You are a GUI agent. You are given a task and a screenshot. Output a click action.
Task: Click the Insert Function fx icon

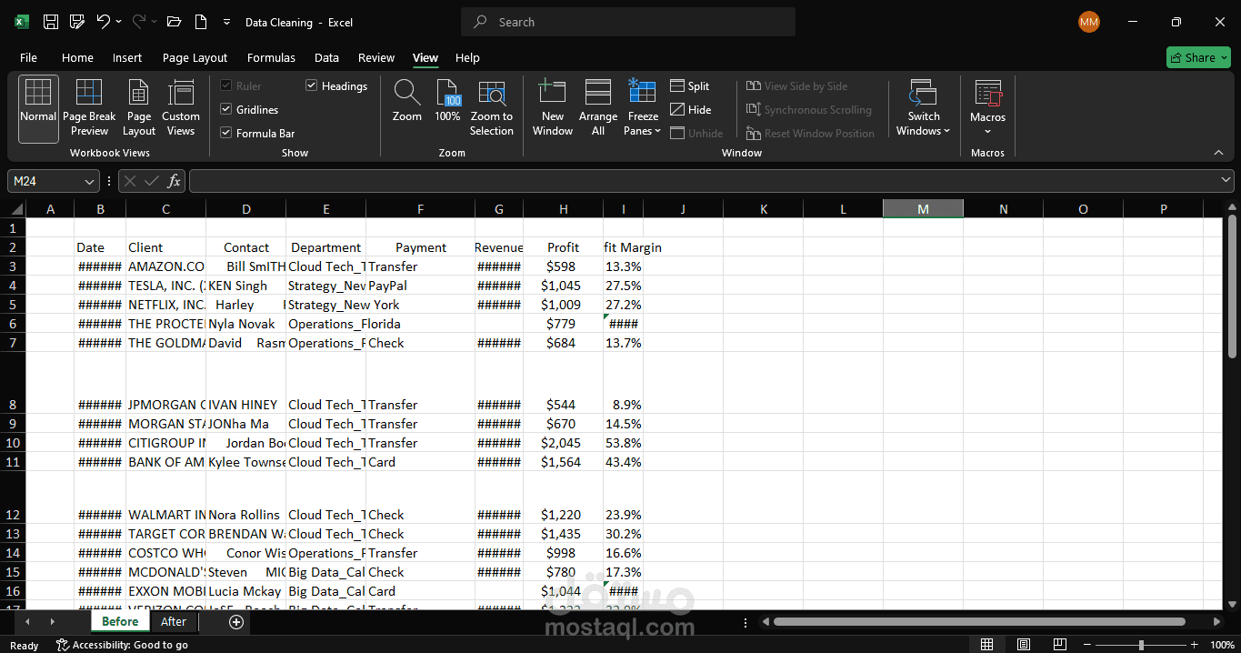pos(174,181)
